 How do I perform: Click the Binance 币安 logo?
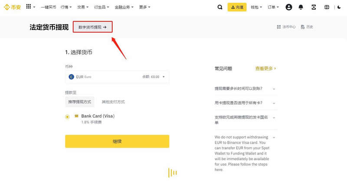point(13,7)
